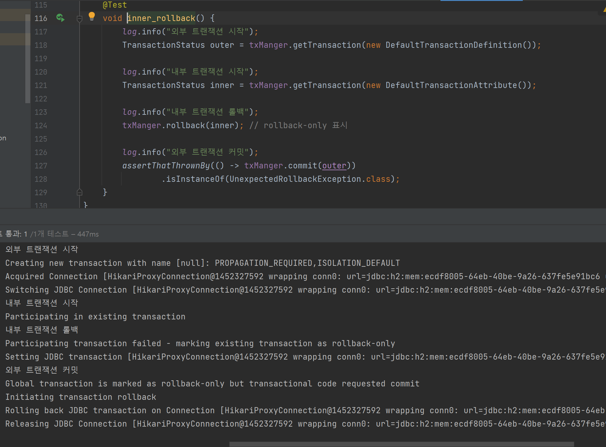Click DefaultTransactionDefinition constructor call

point(454,45)
